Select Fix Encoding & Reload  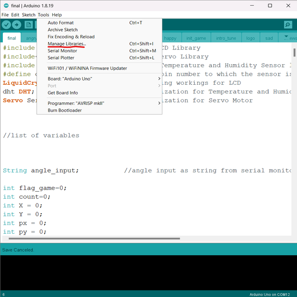tap(71, 36)
